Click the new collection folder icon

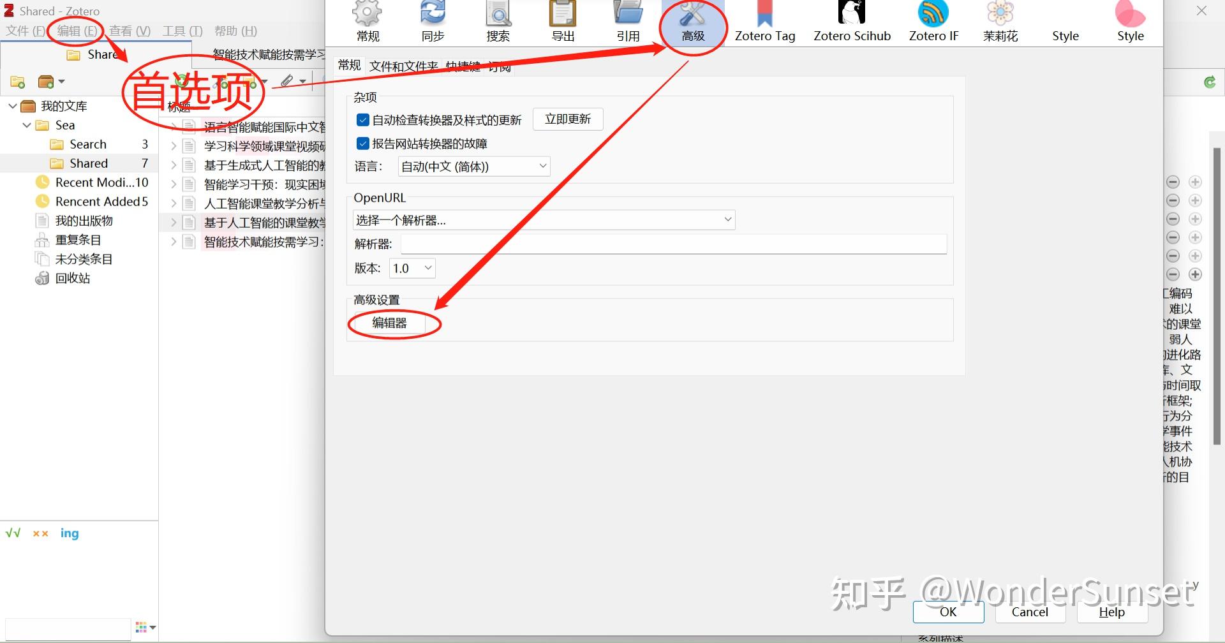(18, 82)
